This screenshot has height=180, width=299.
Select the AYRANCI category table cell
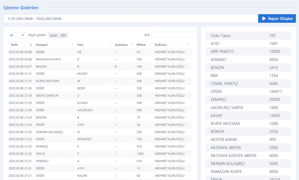(55, 161)
